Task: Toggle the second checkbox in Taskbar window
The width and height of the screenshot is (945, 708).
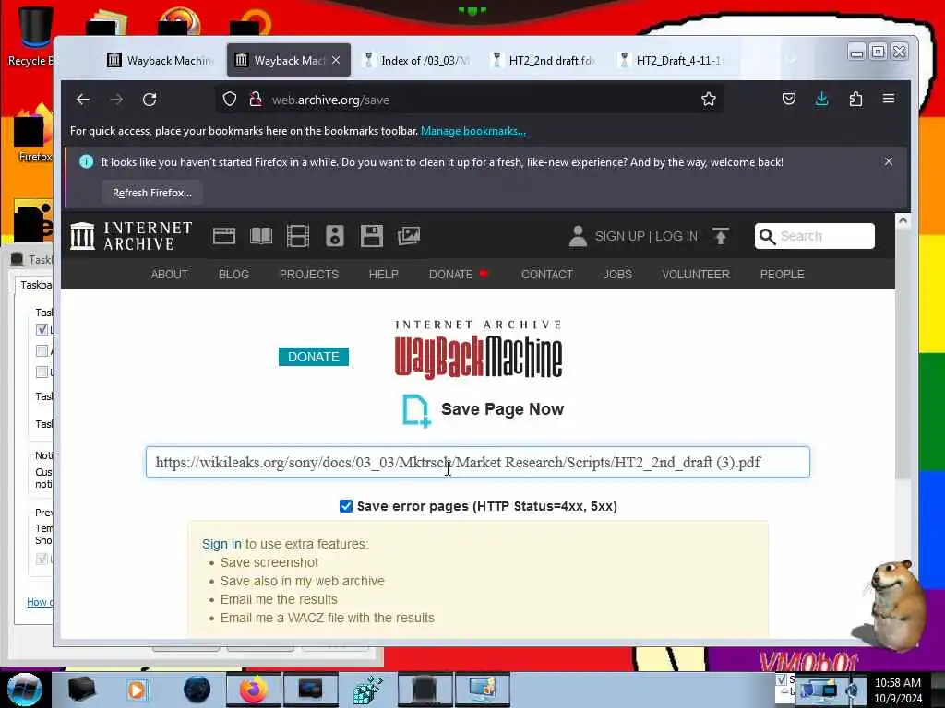Action: point(42,350)
